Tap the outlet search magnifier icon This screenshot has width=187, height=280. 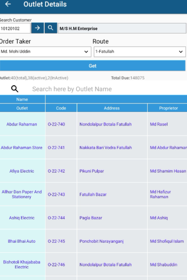point(15,89)
